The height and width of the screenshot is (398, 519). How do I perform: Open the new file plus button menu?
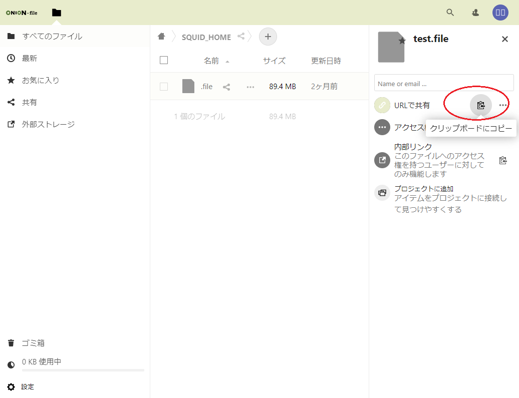(268, 37)
